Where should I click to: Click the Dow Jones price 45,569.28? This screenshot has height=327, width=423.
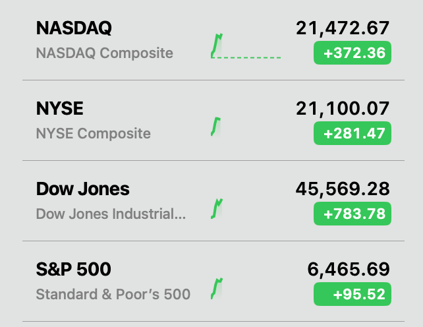[343, 189]
